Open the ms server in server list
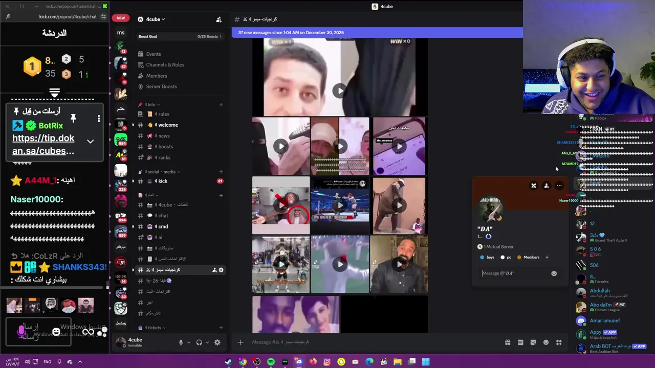Screen dimensions: 655x368 121,33
